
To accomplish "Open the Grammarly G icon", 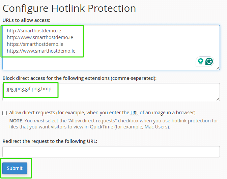I will point(209,61).
